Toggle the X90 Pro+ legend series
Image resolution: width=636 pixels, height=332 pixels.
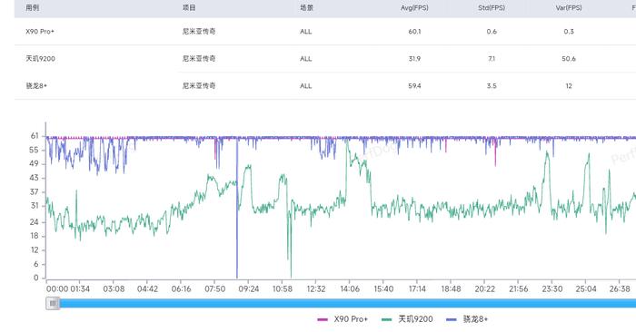pos(343,319)
